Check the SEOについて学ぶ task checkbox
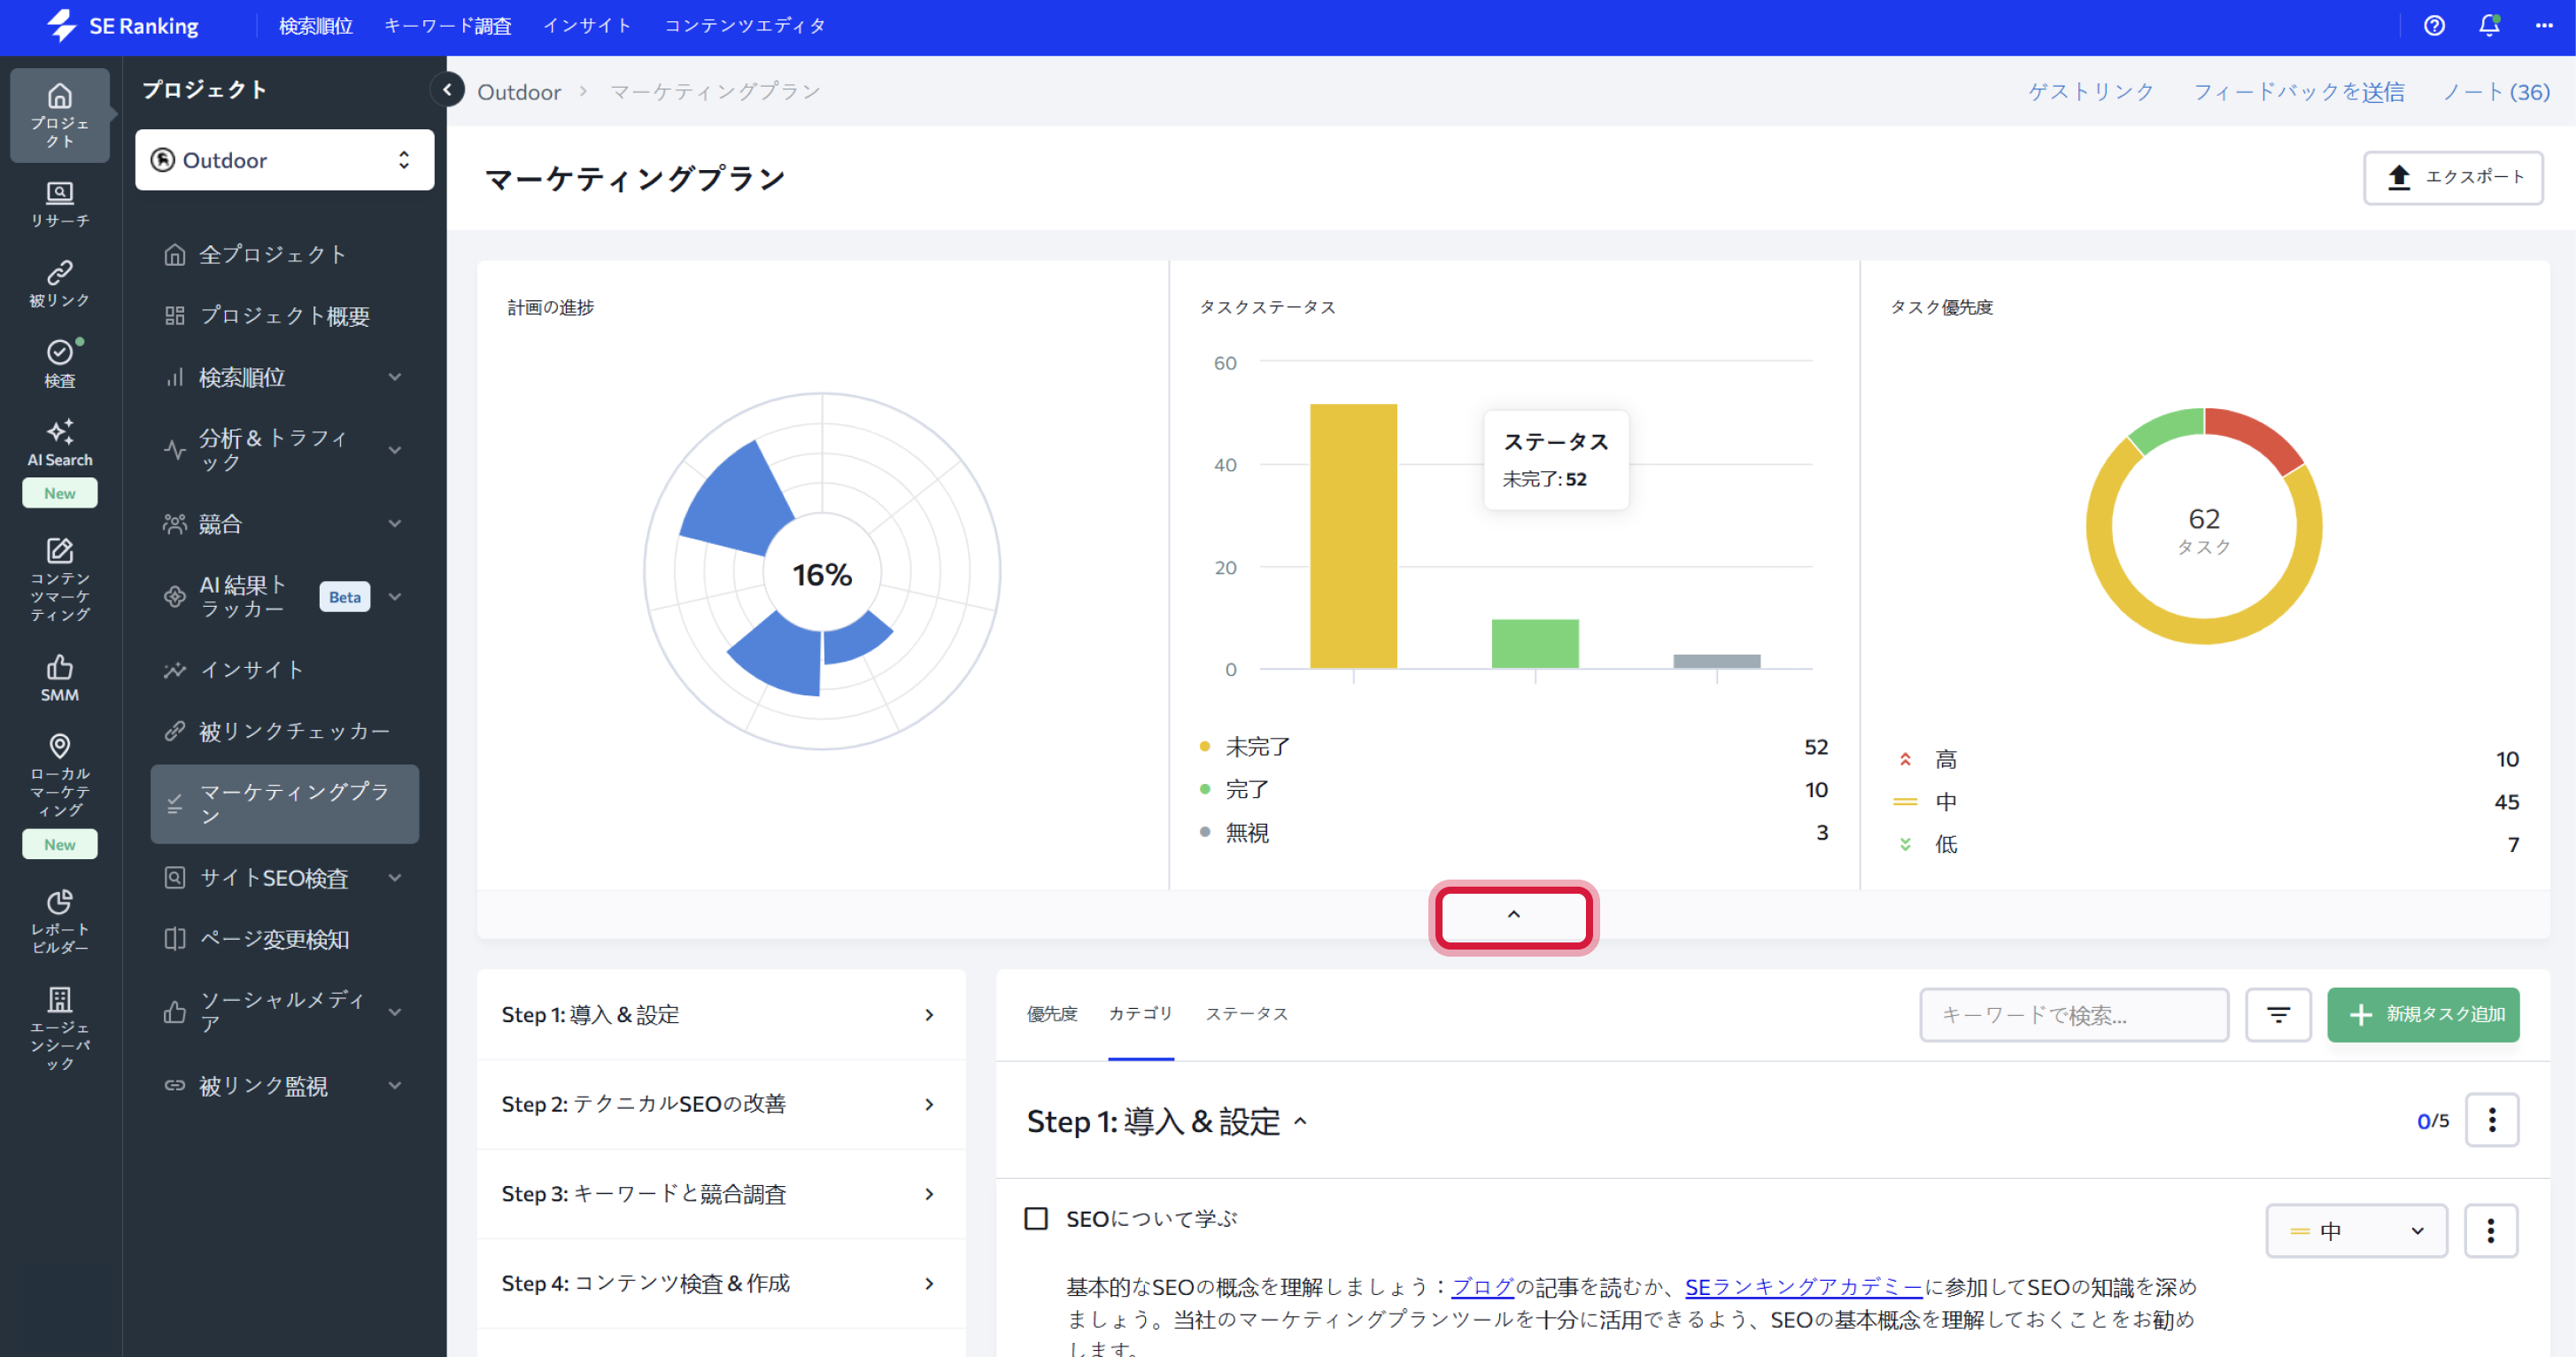2576x1357 pixels. (x=1036, y=1218)
